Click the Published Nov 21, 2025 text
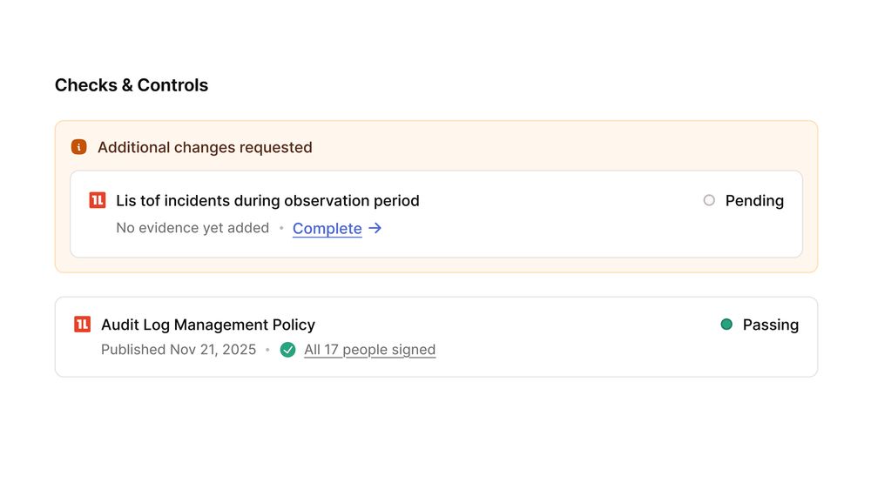This screenshot has width=871, height=489. pyautogui.click(x=179, y=350)
